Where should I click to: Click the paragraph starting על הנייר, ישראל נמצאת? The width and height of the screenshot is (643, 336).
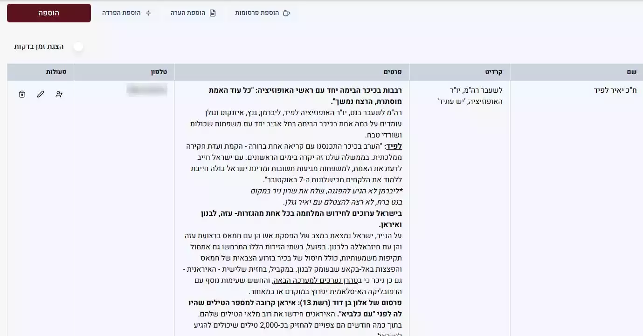coord(293,263)
